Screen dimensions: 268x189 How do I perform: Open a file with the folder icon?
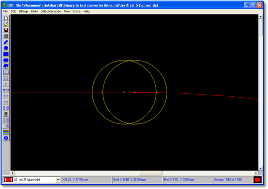coord(6,24)
